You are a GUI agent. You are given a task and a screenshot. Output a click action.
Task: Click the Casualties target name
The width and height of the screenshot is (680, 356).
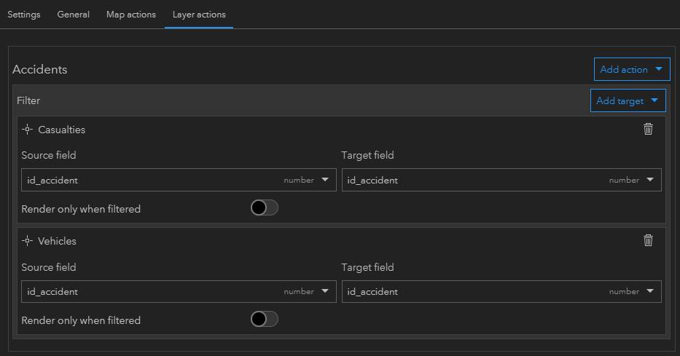[x=62, y=130]
